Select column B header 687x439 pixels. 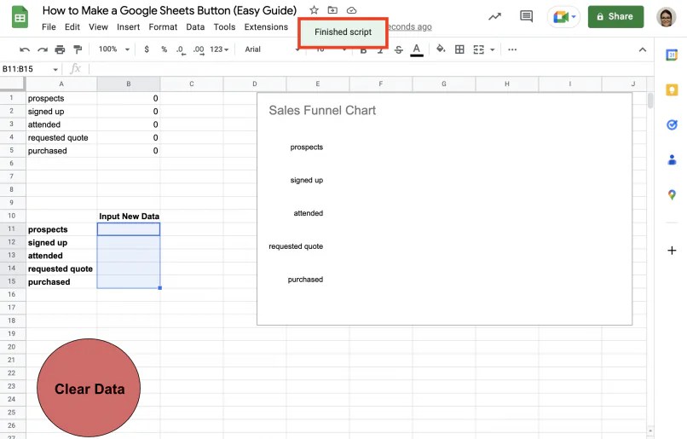[129, 84]
